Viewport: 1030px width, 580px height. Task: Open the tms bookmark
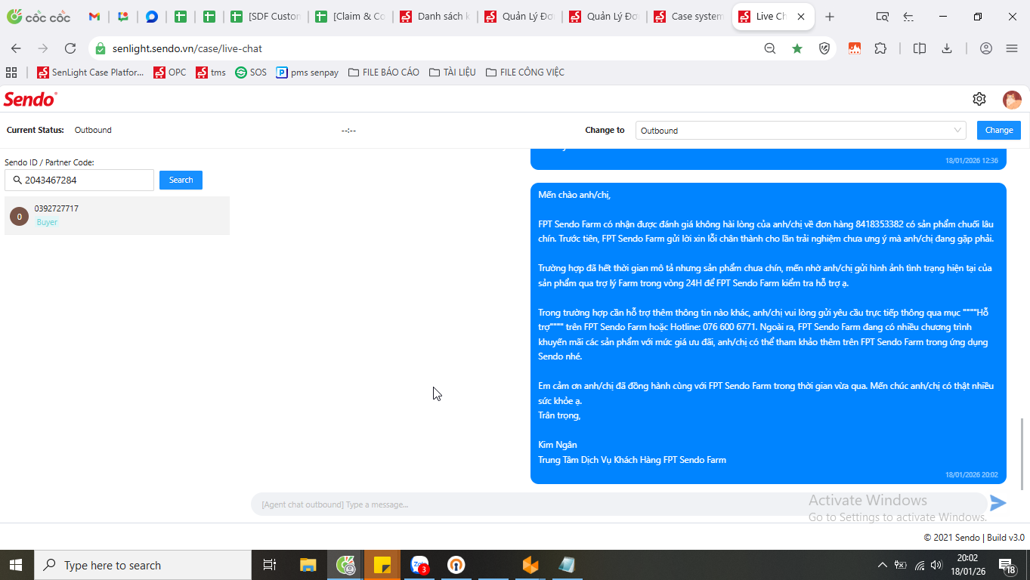point(211,72)
